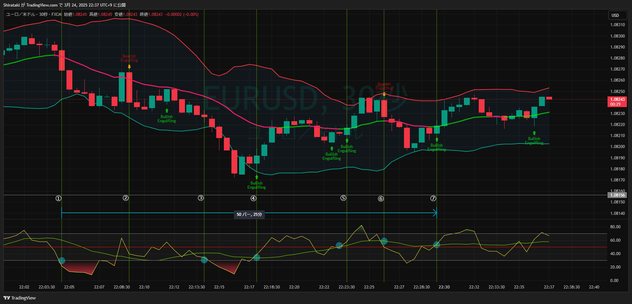
Task: Click the 1.08210 price axis label
Action: [618, 136]
